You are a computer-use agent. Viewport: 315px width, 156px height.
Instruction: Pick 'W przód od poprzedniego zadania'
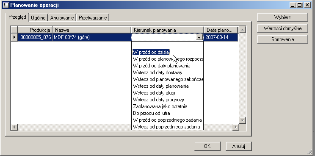coord(167,120)
